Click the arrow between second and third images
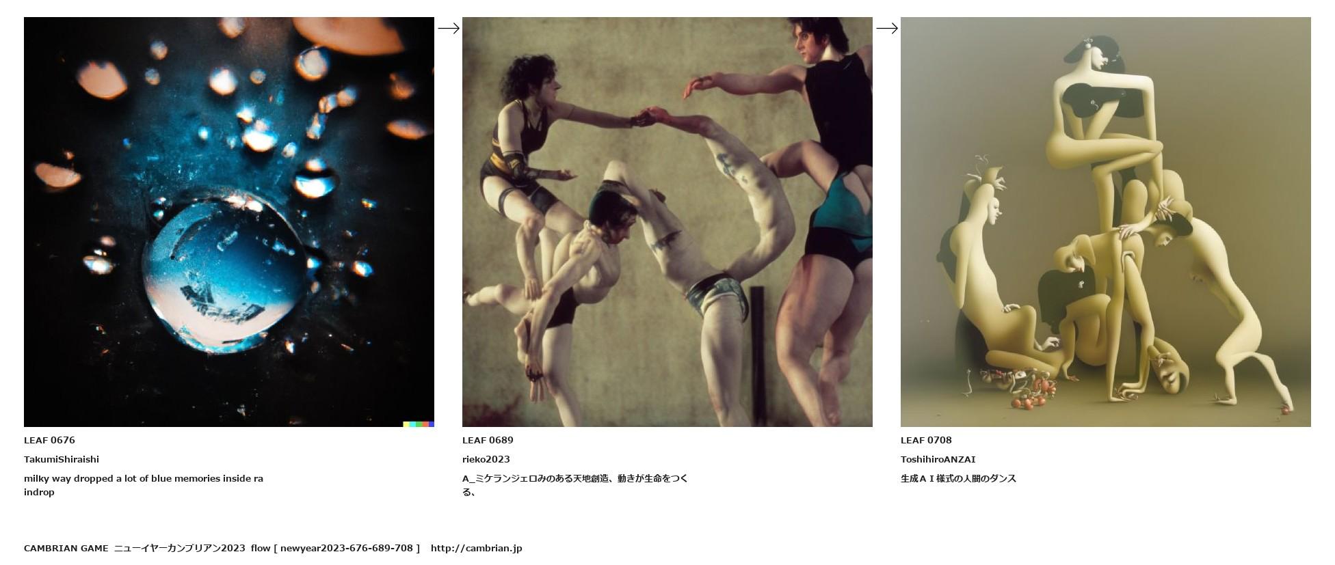The width and height of the screenshot is (1335, 565). tap(887, 29)
